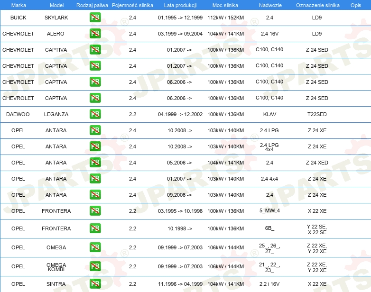Click the Marka column header
The width and height of the screenshot is (371, 292).
click(19, 5)
